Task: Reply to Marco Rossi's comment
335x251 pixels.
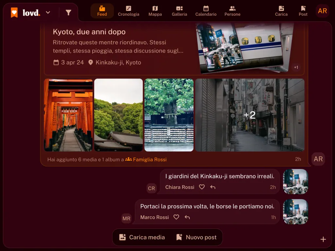Action: pos(187,217)
